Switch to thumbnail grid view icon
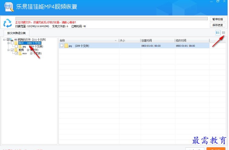This screenshot has width=229, height=150. point(224,33)
